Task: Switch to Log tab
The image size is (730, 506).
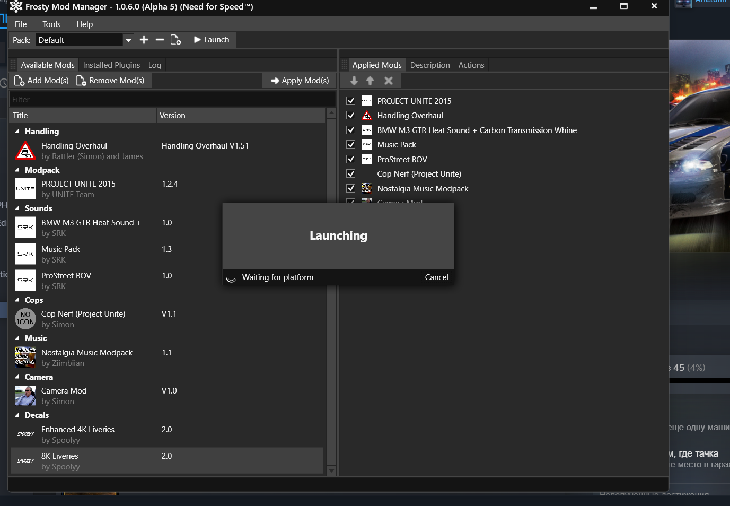Action: (155, 65)
